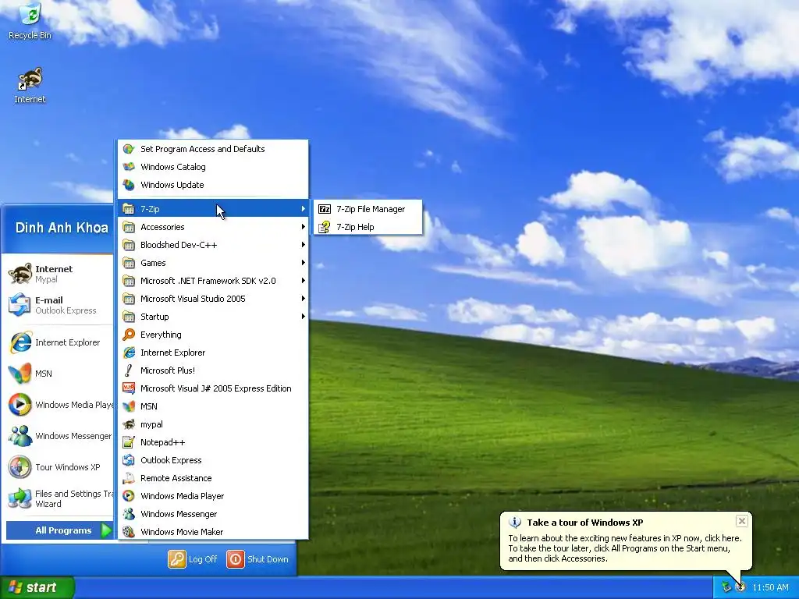Click the Remote Assistance icon
The height and width of the screenshot is (599, 799).
click(x=129, y=478)
